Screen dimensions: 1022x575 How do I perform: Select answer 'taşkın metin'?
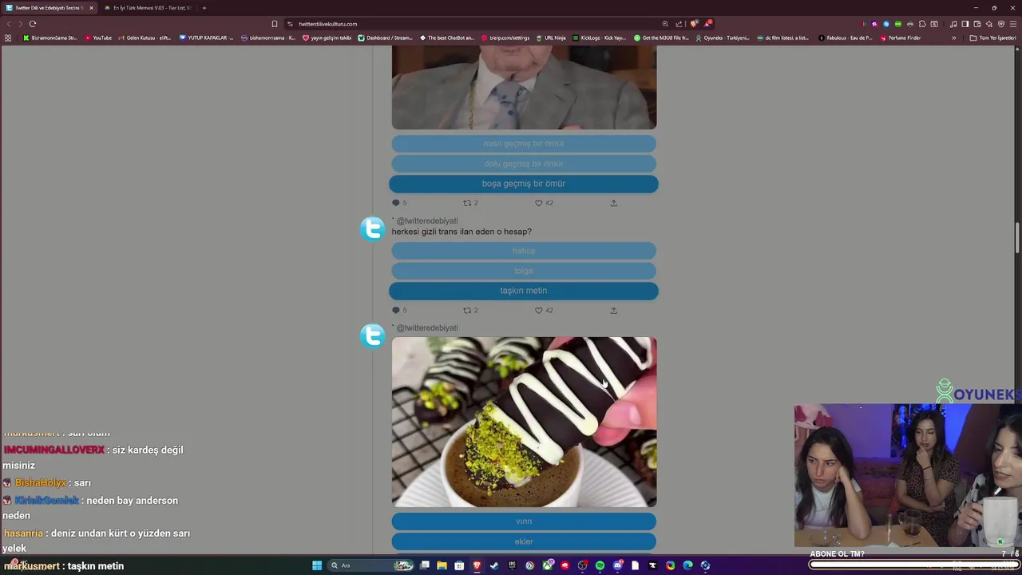524,291
